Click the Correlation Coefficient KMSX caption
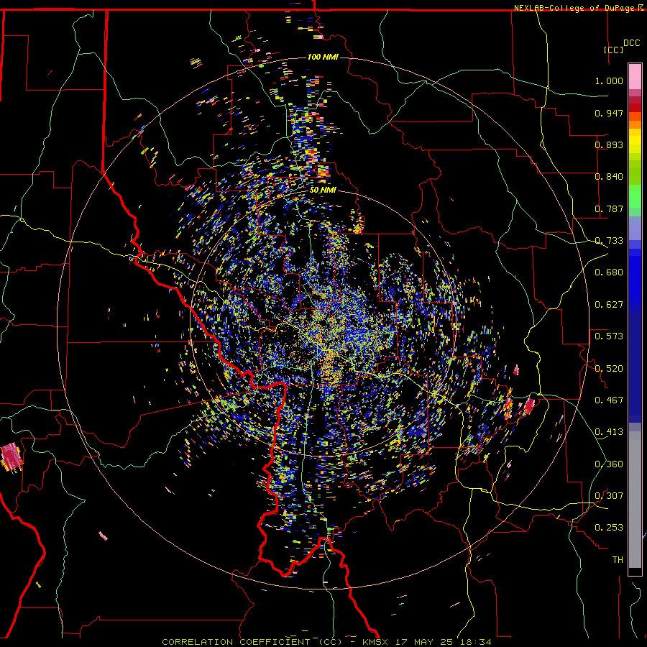The image size is (647, 647). click(x=326, y=642)
